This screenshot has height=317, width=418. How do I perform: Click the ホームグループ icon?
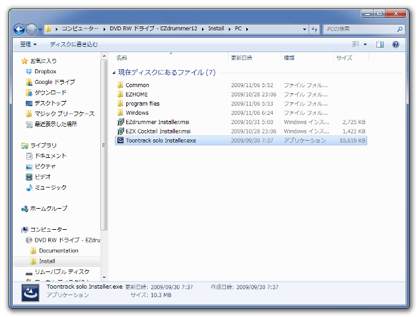click(x=24, y=209)
